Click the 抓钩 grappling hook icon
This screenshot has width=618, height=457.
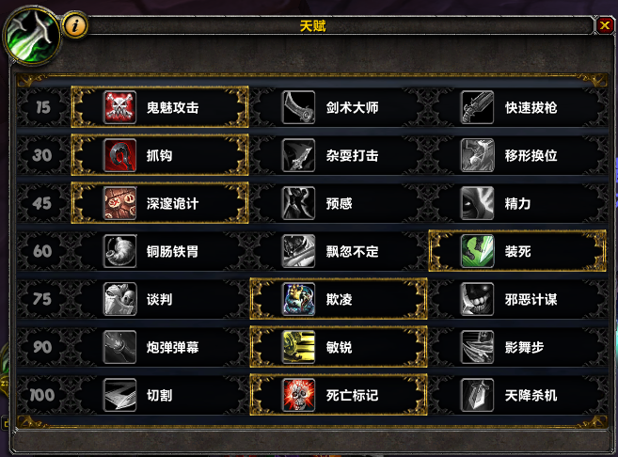(x=120, y=155)
